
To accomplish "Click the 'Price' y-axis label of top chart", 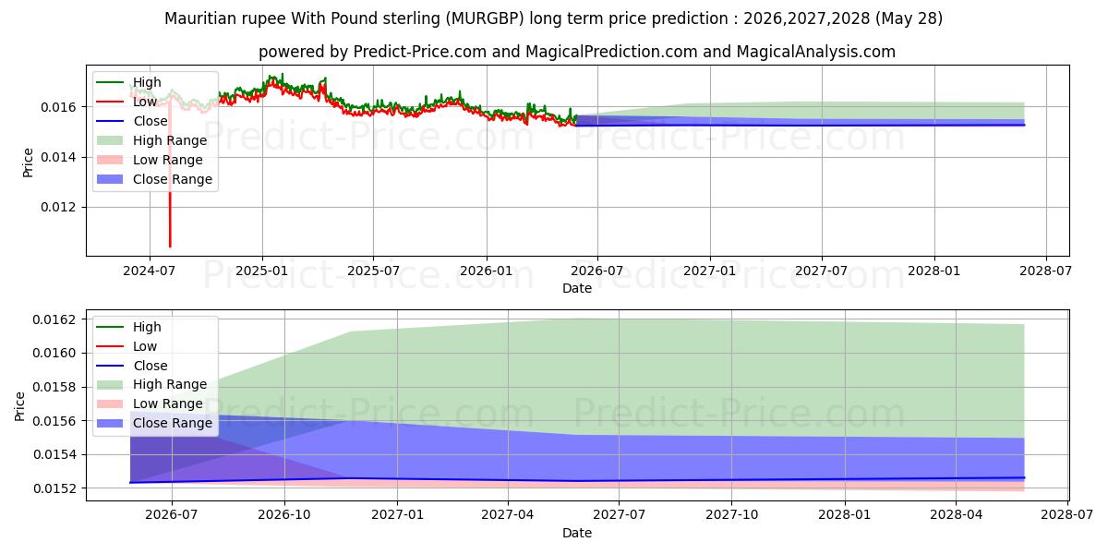I will (x=29, y=161).
